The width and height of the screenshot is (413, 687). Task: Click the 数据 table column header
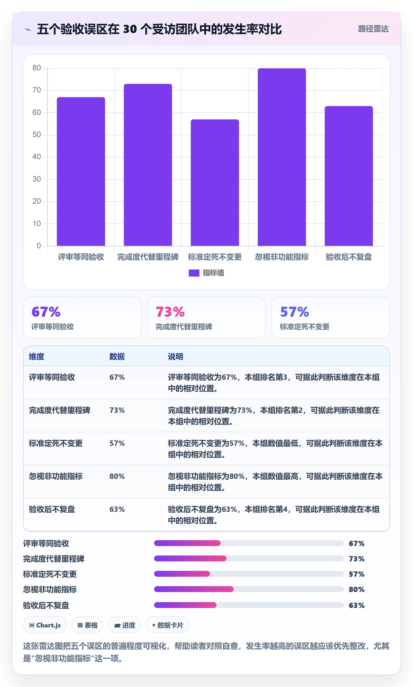[117, 356]
